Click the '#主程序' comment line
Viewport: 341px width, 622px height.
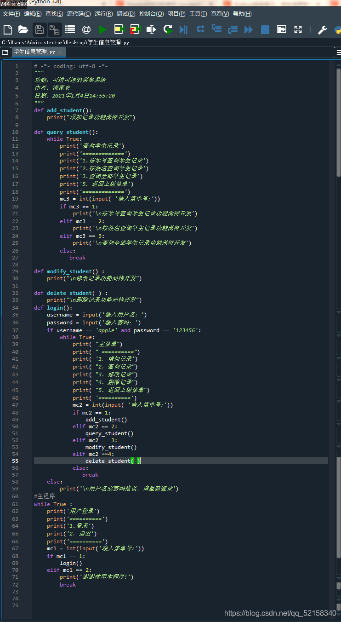[45, 496]
